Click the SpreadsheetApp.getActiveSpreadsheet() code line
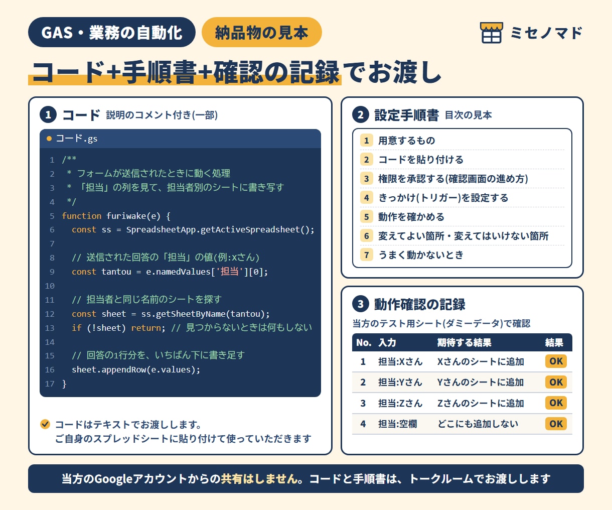Image resolution: width=612 pixels, height=510 pixels. pos(193,229)
